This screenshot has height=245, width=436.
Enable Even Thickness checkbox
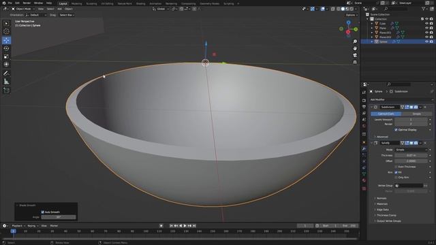coord(396,167)
